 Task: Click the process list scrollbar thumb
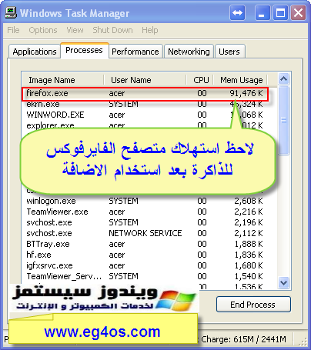pyautogui.click(x=283, y=120)
